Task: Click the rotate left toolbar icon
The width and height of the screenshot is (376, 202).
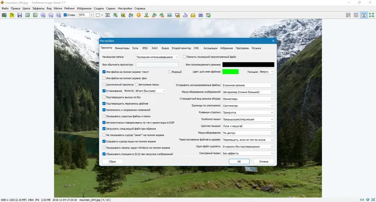Action: (x=154, y=15)
